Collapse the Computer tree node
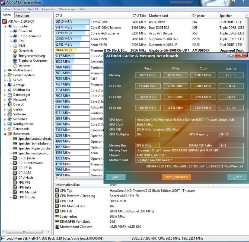This screenshot has height=242, width=249. tap(5, 27)
